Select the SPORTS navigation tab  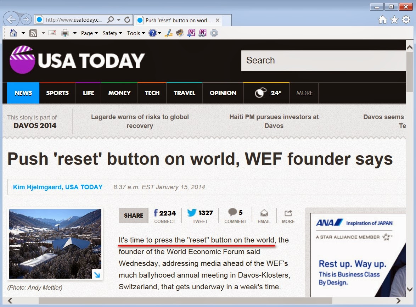click(x=57, y=93)
